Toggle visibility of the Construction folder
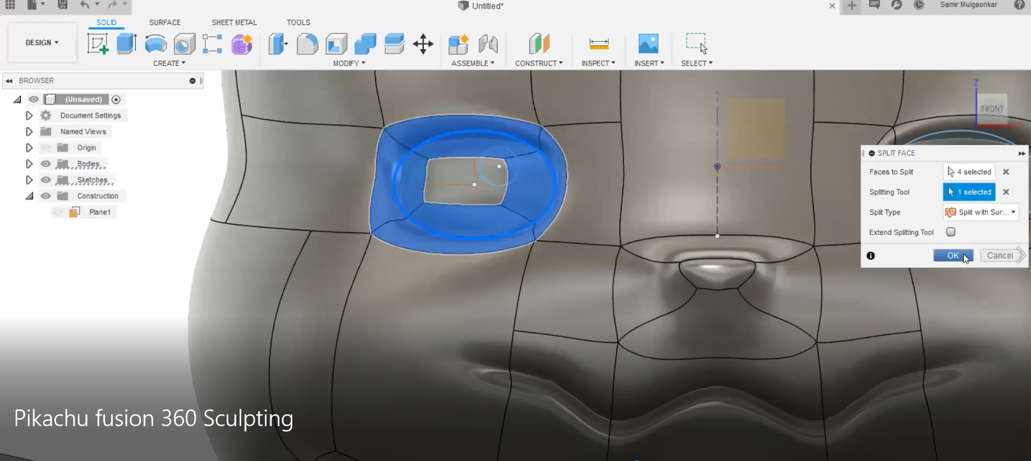The height and width of the screenshot is (461, 1031). (x=46, y=196)
